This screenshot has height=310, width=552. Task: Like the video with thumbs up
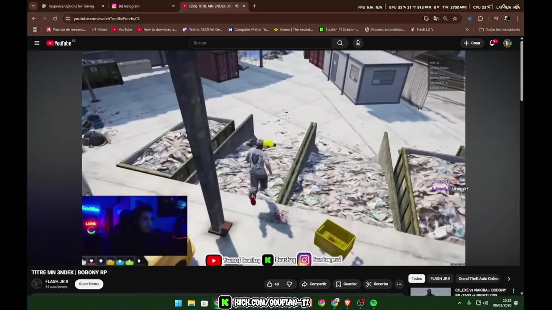click(x=273, y=284)
